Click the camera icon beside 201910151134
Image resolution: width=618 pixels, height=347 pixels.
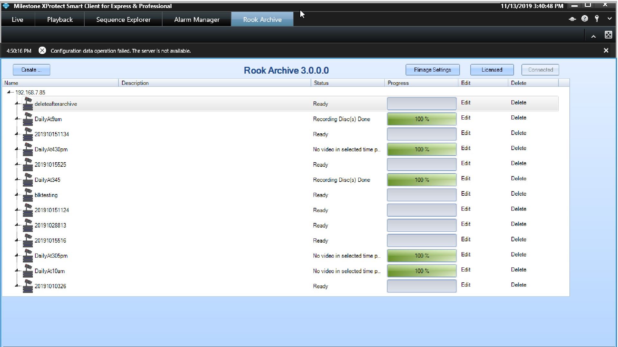[28, 134]
